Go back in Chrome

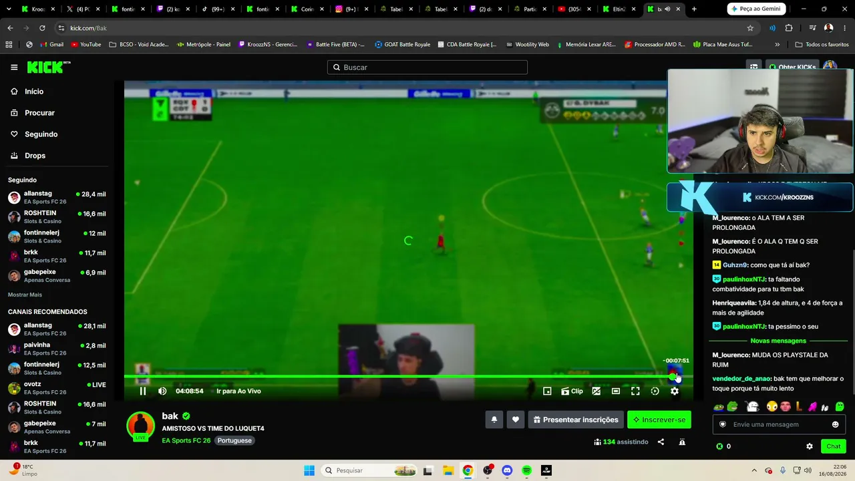(10, 28)
